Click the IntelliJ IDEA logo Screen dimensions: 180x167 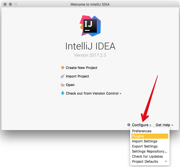(x=90, y=26)
